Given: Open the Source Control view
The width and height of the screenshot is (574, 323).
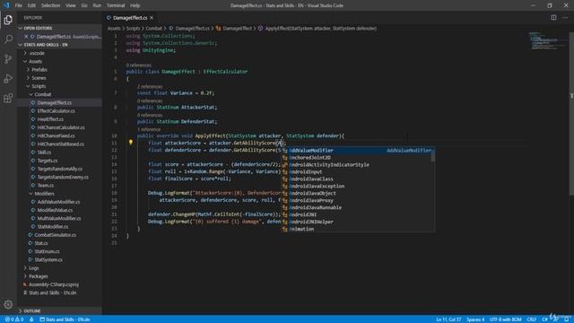Looking at the screenshot, I should [x=8, y=58].
